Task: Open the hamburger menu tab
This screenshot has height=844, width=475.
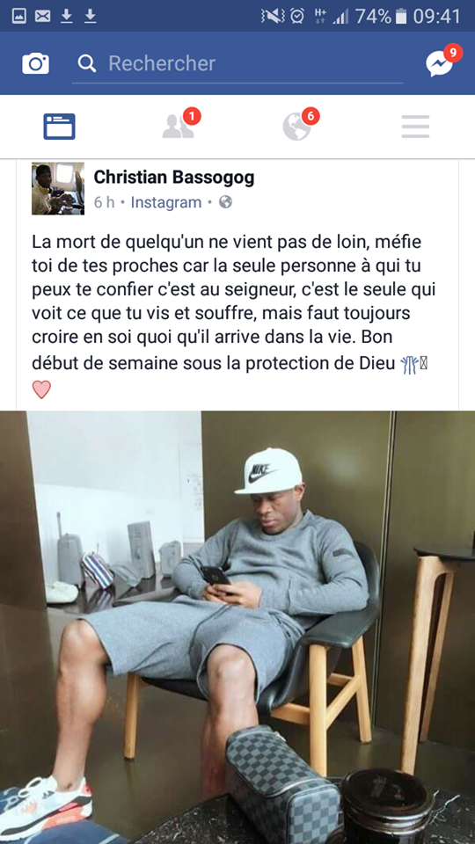Action: click(415, 127)
